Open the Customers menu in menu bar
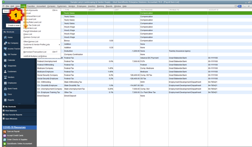Viewport: 252px width, 147px height. click(x=62, y=6)
